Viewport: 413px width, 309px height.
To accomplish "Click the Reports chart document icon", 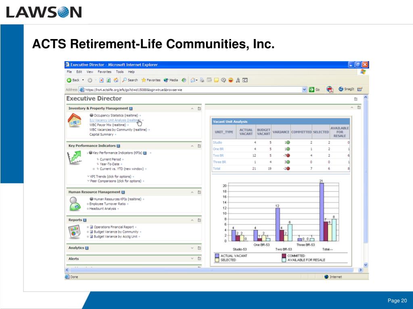I will tap(75, 232).
